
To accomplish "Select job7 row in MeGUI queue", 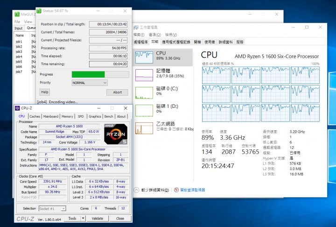I will [25, 71].
